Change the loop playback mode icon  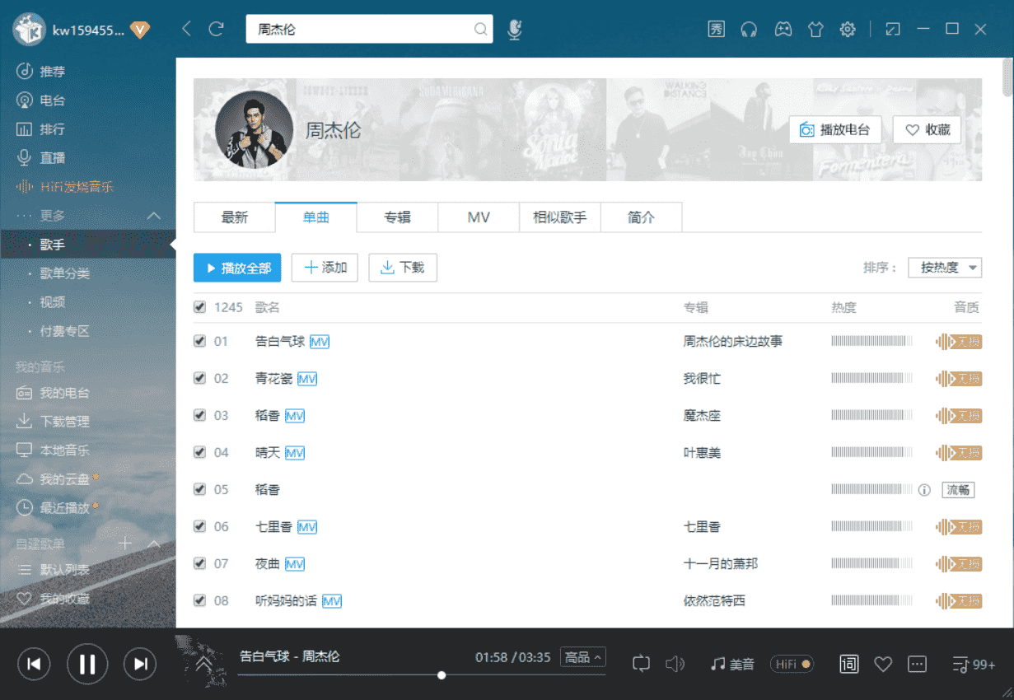coord(642,663)
